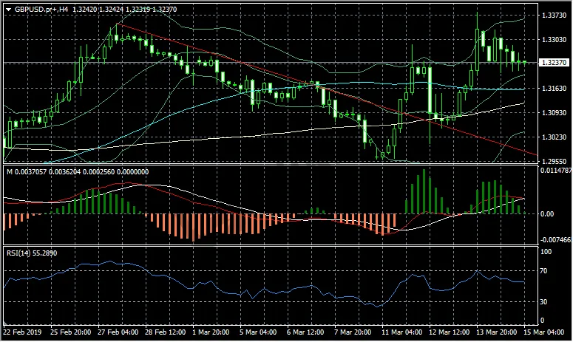The width and height of the screenshot is (573, 342).
Task: Select the GBPUSD.pr+,H4 chart title text
Action: pyautogui.click(x=41, y=10)
